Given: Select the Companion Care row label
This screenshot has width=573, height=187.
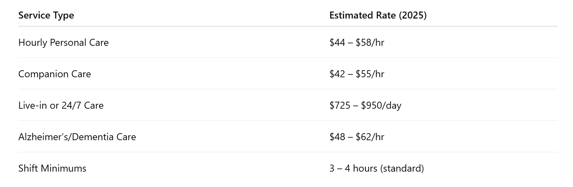Looking at the screenshot, I should pyautogui.click(x=54, y=74).
